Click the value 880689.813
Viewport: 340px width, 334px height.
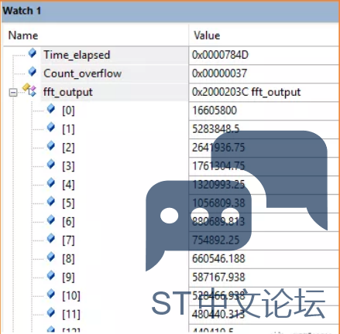tap(218, 222)
